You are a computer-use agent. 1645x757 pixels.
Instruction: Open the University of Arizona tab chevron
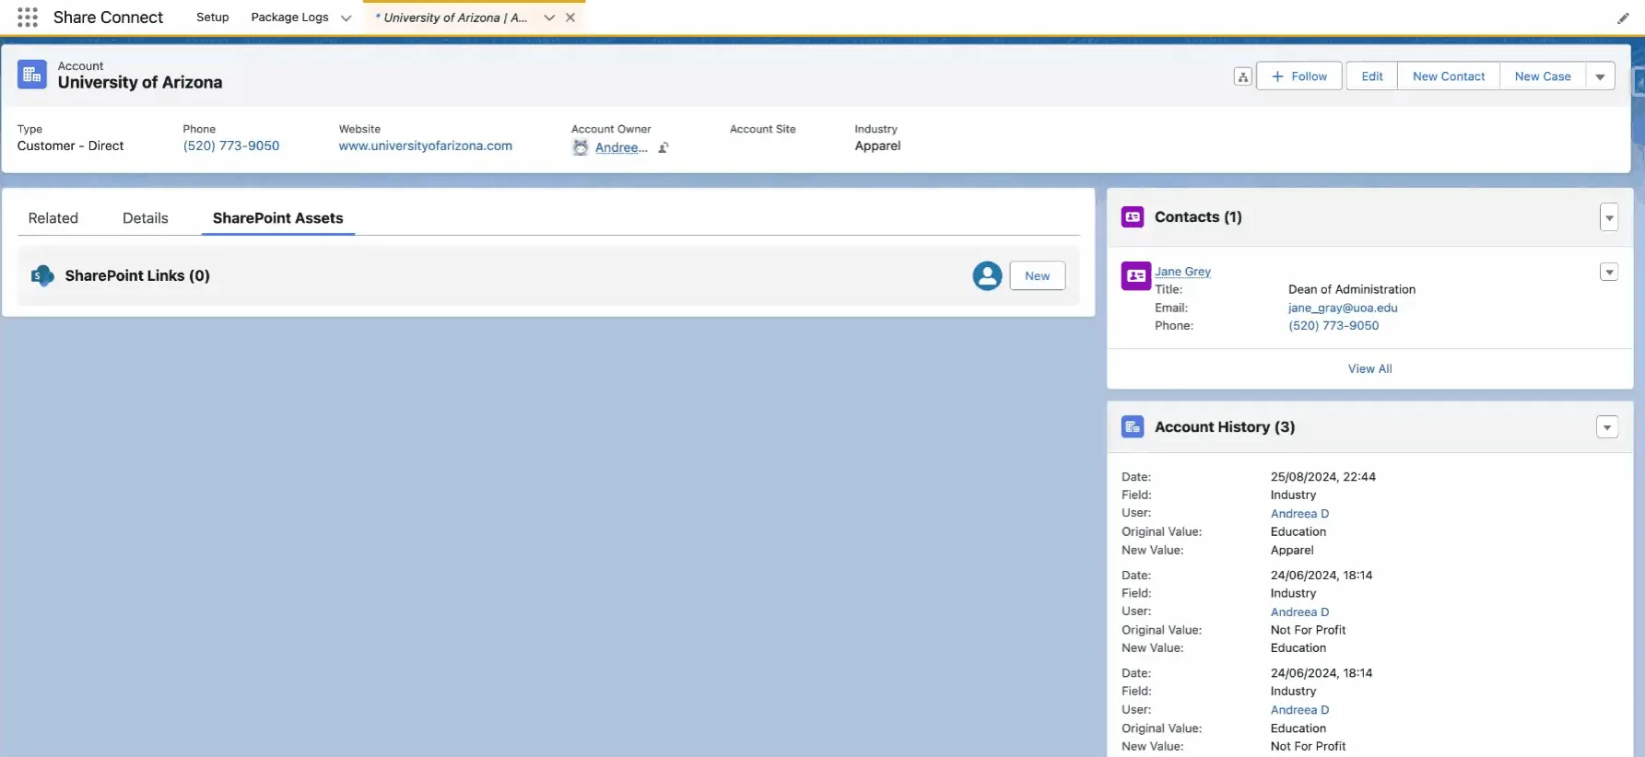click(x=549, y=17)
